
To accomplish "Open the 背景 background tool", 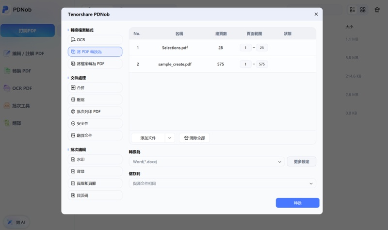I will (95, 171).
